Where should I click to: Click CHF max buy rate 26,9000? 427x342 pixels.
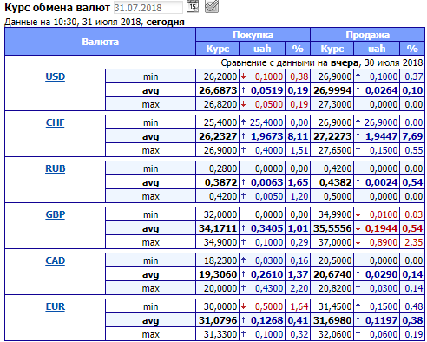[x=220, y=150]
